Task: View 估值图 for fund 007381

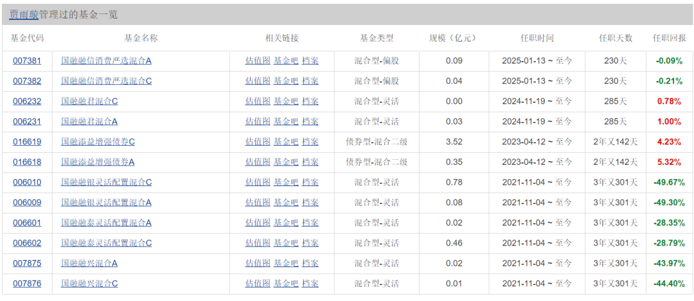Action: [x=258, y=61]
